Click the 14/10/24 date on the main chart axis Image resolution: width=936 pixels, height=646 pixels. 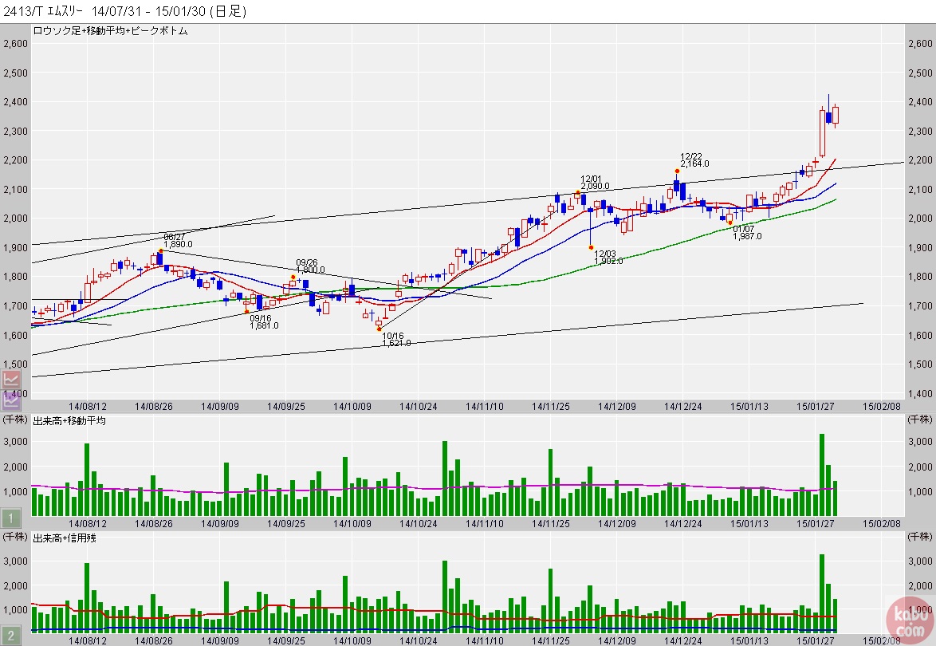click(419, 406)
